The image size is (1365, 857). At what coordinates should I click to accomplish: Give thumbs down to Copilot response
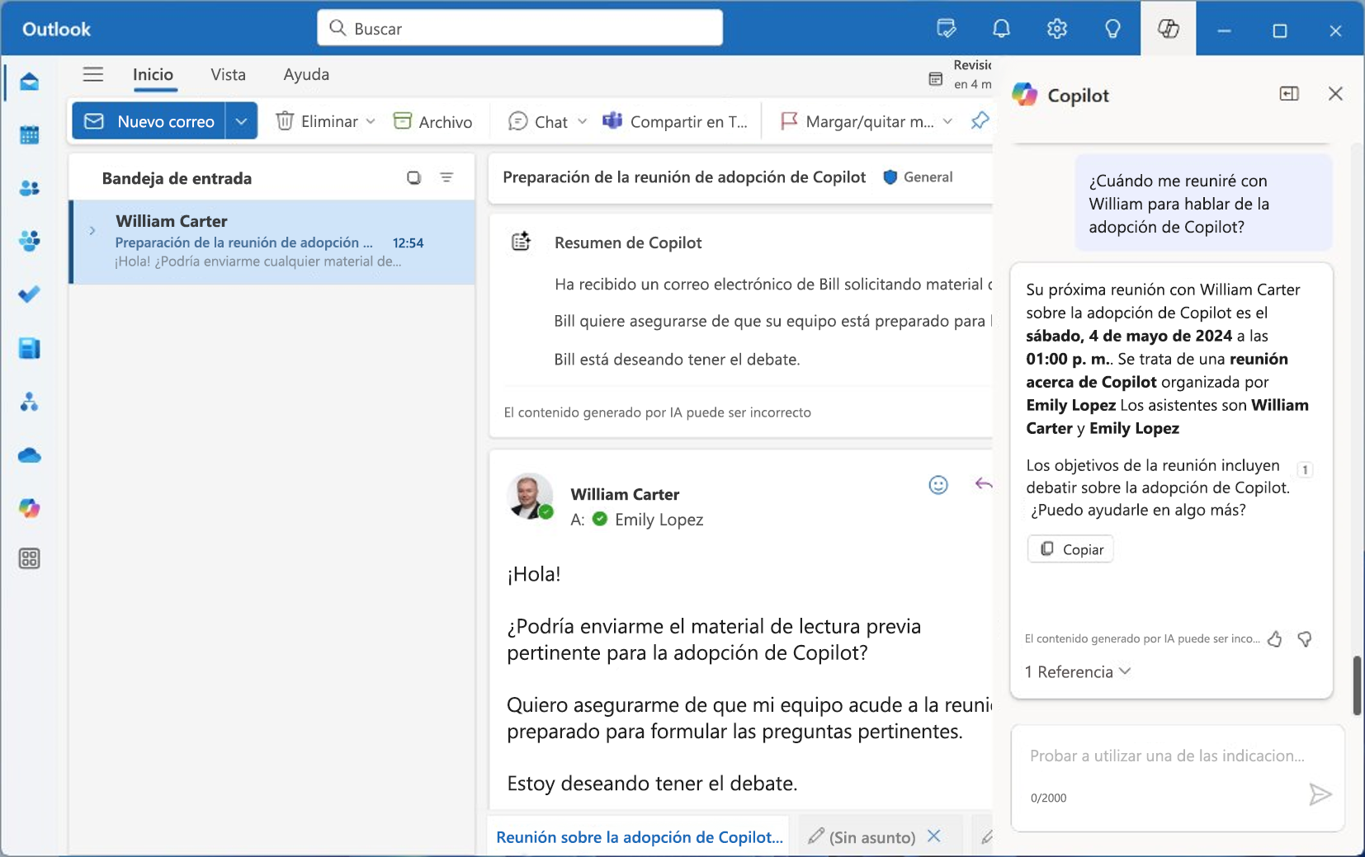1305,638
